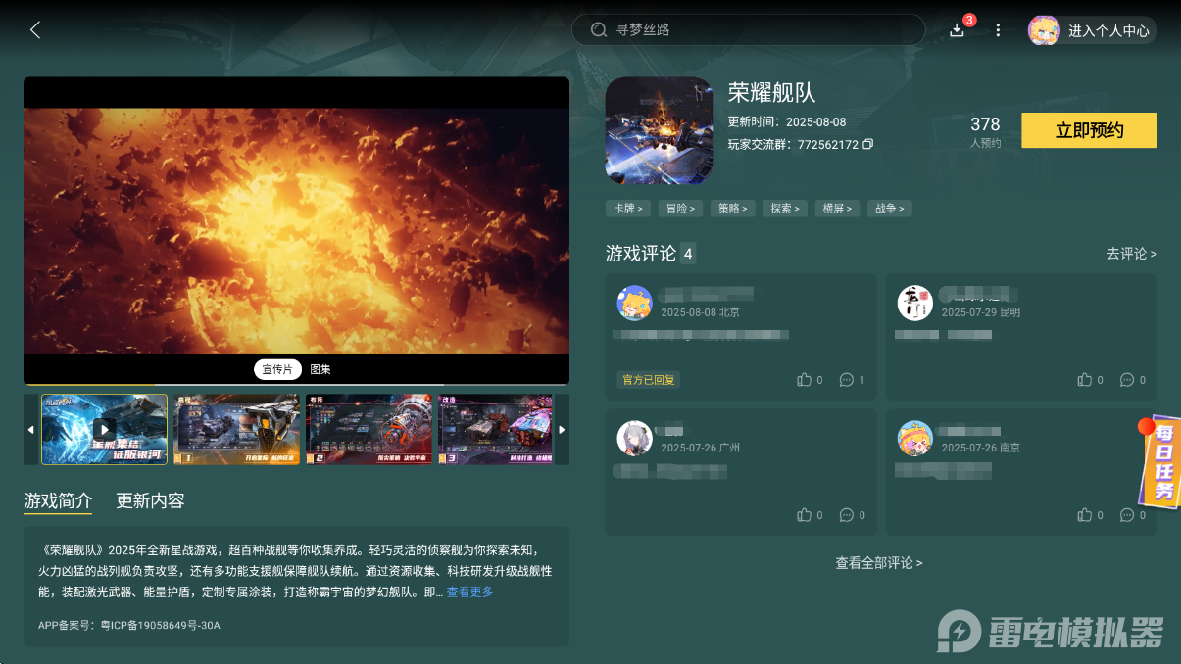Play the trailer using the play button
This screenshot has width=1181, height=664.
tap(104, 429)
